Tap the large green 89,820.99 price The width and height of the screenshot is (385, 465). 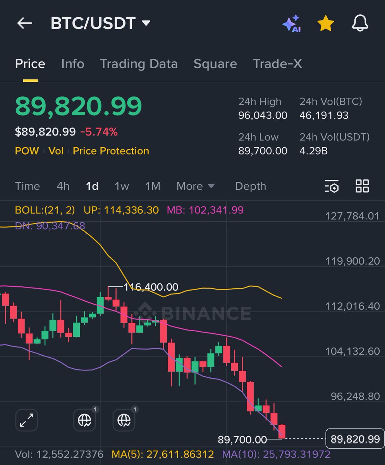point(79,106)
